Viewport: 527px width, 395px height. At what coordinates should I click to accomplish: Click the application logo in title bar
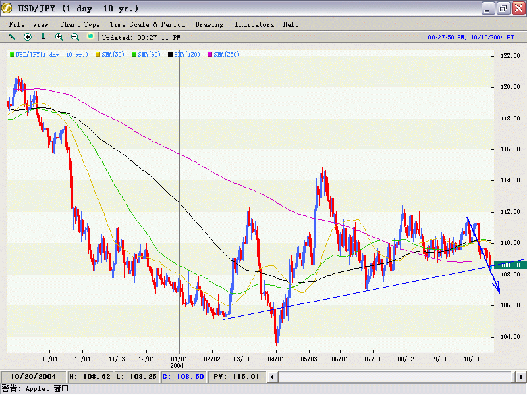pos(8,9)
